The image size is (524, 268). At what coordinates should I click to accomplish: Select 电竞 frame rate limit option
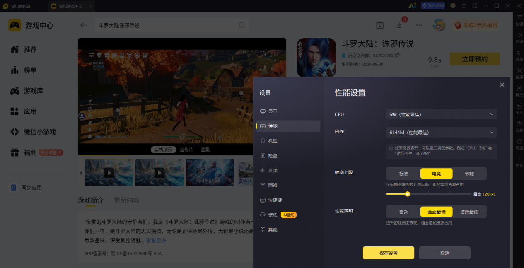coord(437,174)
